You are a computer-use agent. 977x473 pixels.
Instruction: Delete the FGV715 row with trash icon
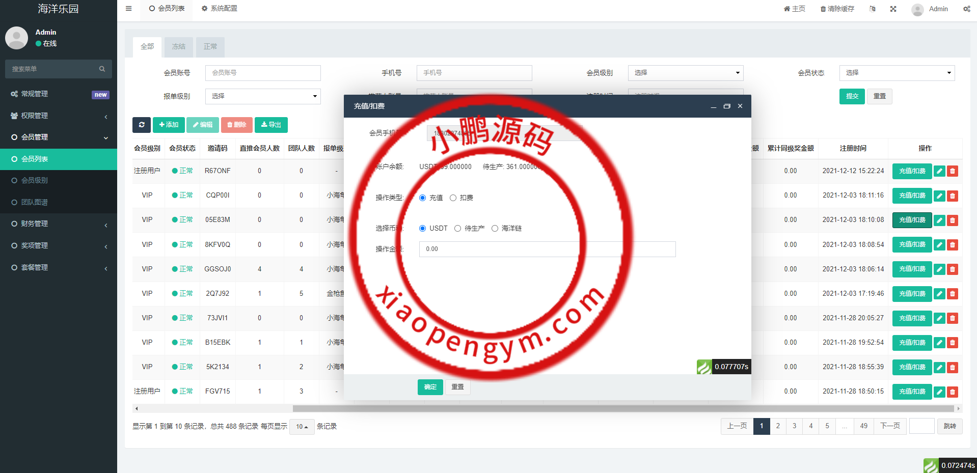[952, 392]
